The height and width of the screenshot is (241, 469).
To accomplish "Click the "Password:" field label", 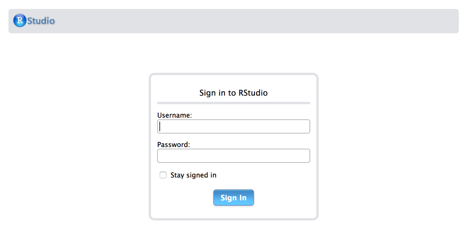I will (x=174, y=145).
